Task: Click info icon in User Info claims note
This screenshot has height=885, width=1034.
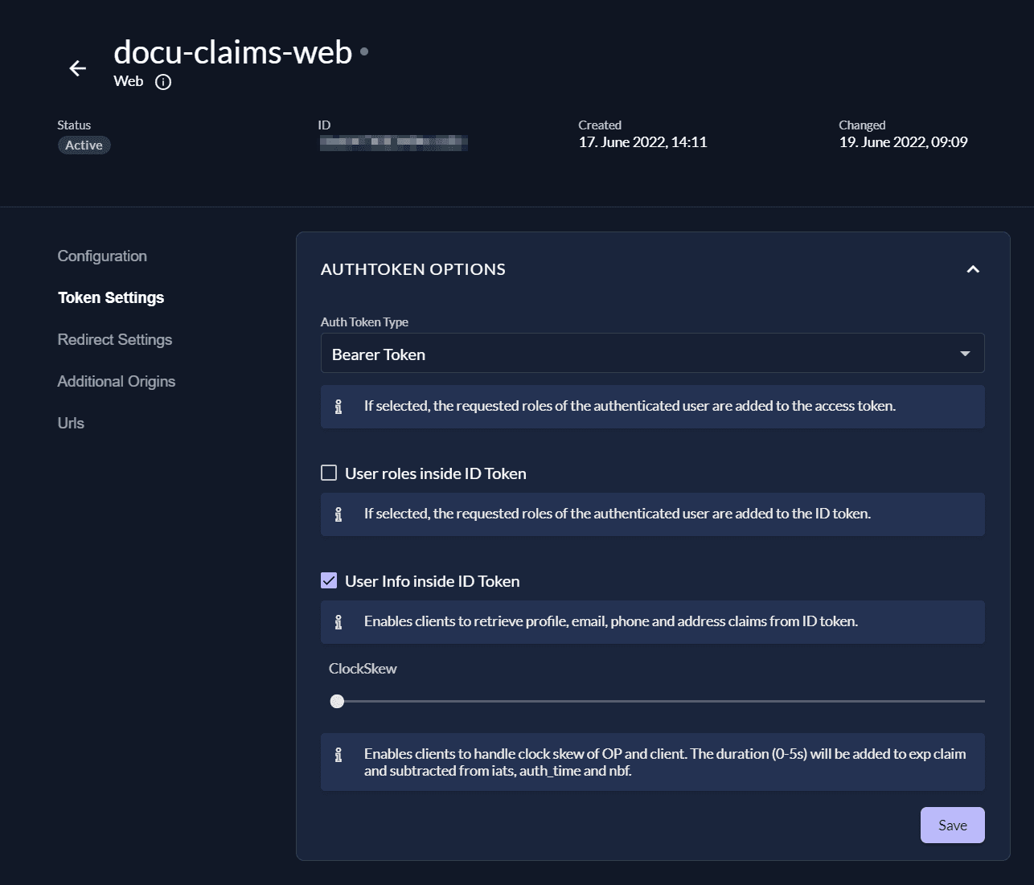Action: tap(339, 622)
